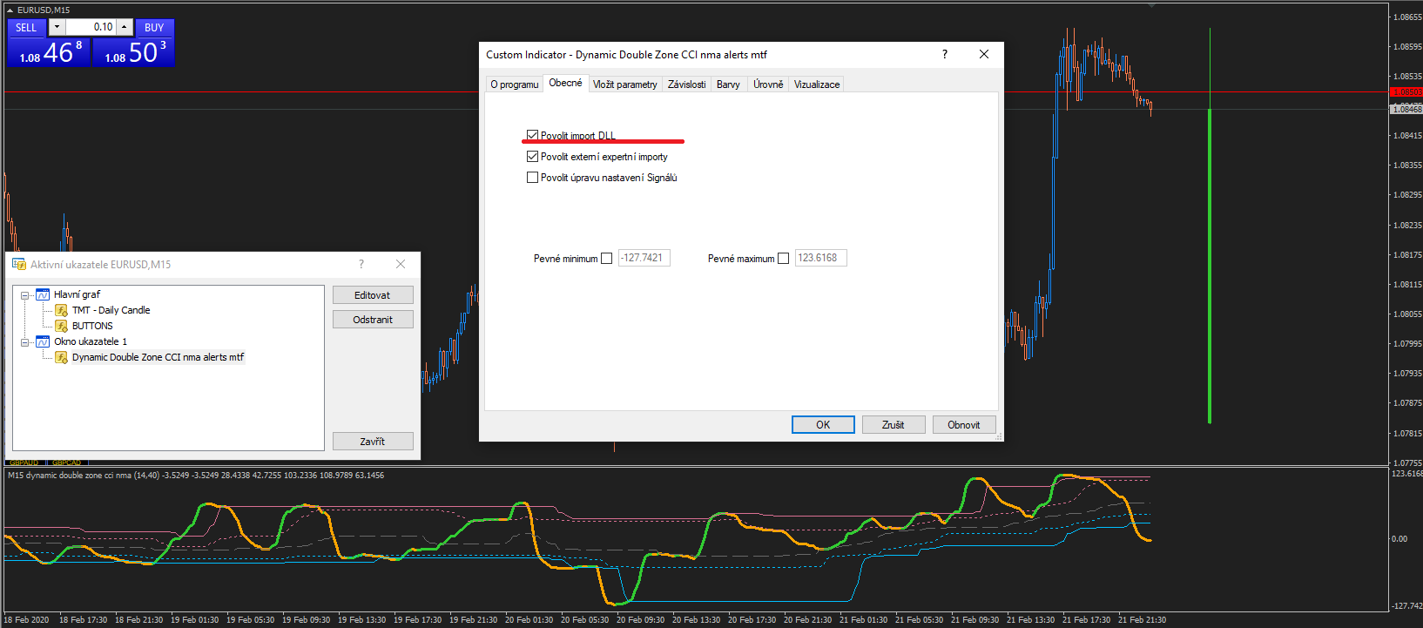Click the Hlavní graf chart window icon

43,294
